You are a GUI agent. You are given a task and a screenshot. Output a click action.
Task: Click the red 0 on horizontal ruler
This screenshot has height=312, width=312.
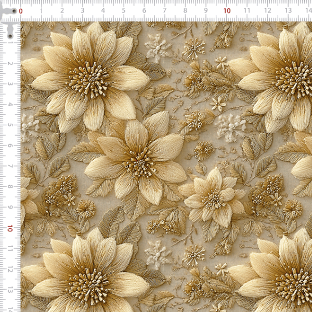(21, 11)
